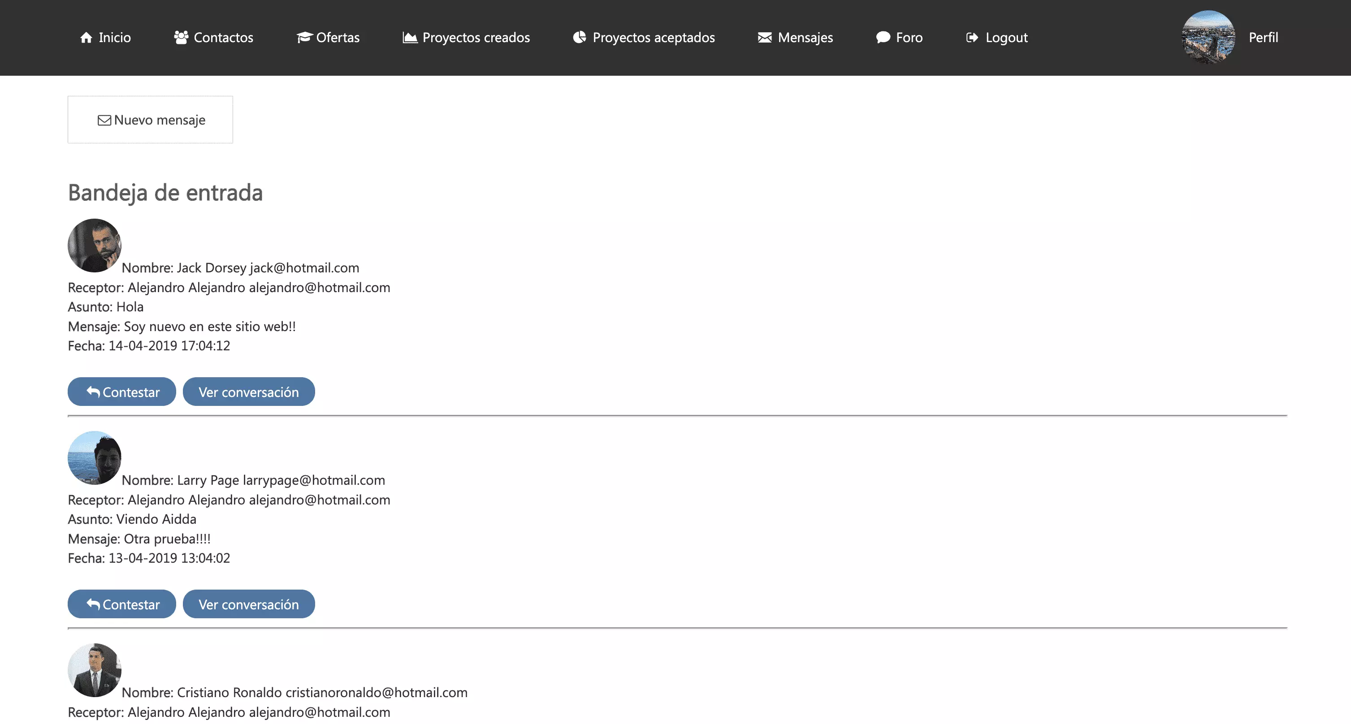Select Mensaje: Soy nuevo en este sitio web!!
1351x724 pixels.
[x=182, y=326]
